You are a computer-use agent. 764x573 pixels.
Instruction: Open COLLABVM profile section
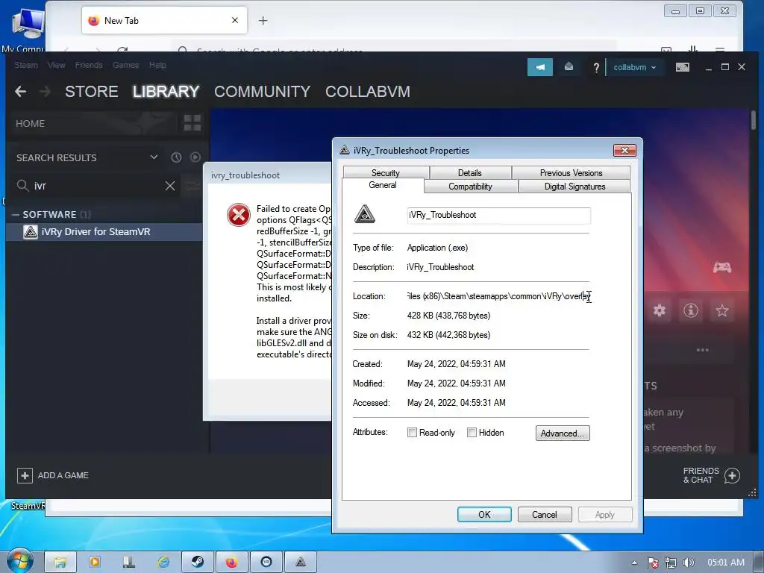point(368,91)
